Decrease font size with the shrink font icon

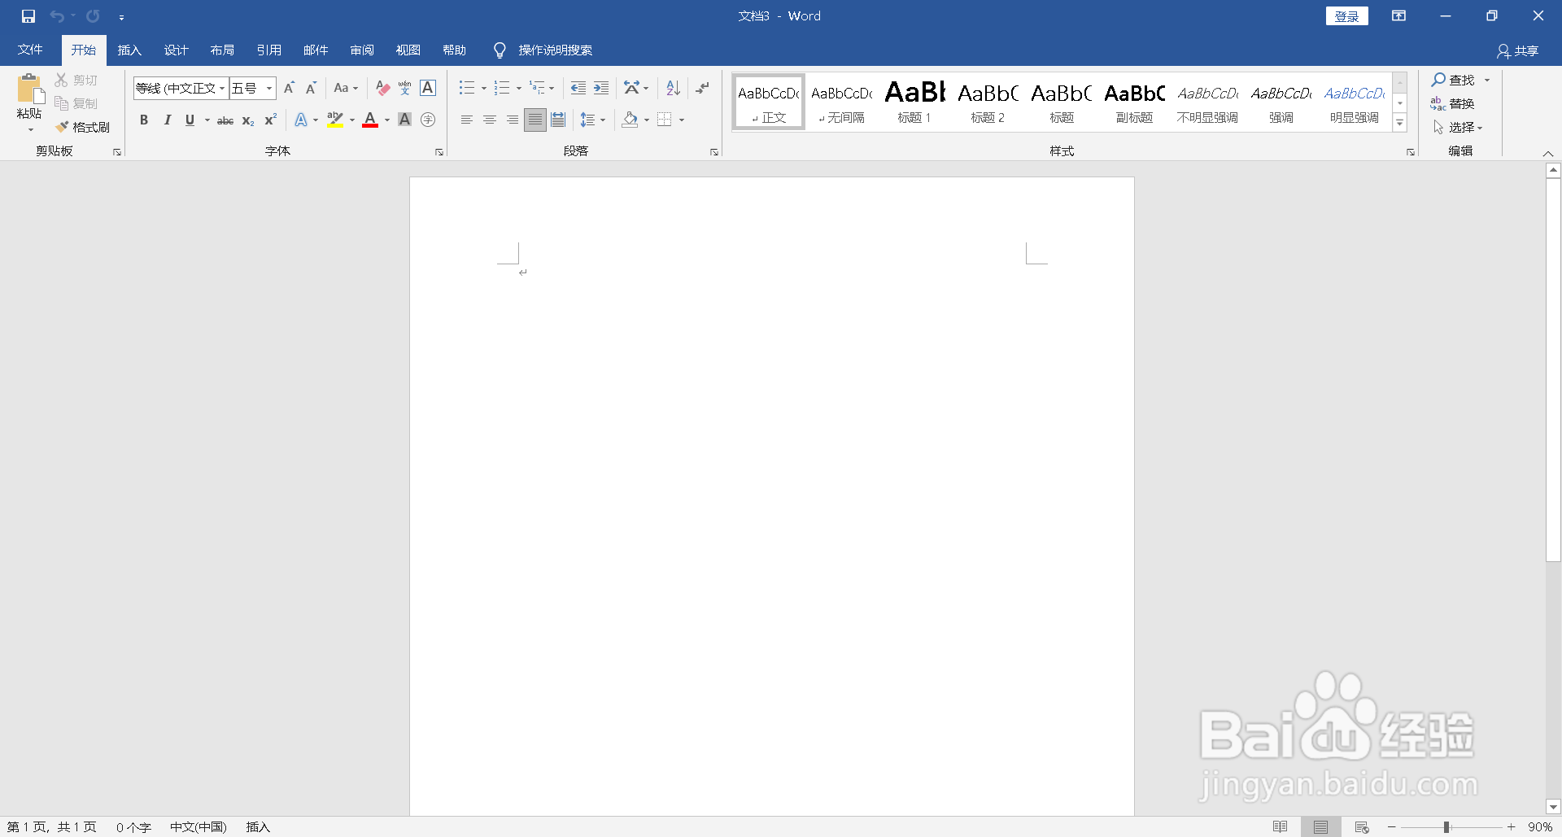(311, 88)
